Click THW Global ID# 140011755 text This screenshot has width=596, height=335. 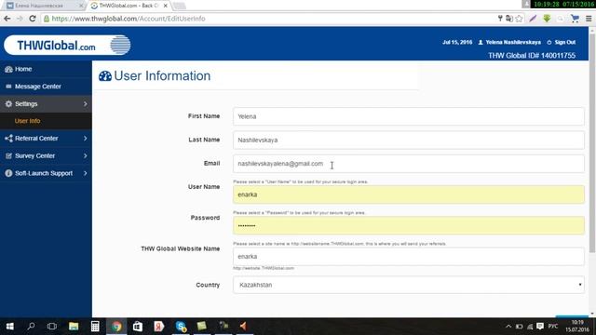point(532,56)
